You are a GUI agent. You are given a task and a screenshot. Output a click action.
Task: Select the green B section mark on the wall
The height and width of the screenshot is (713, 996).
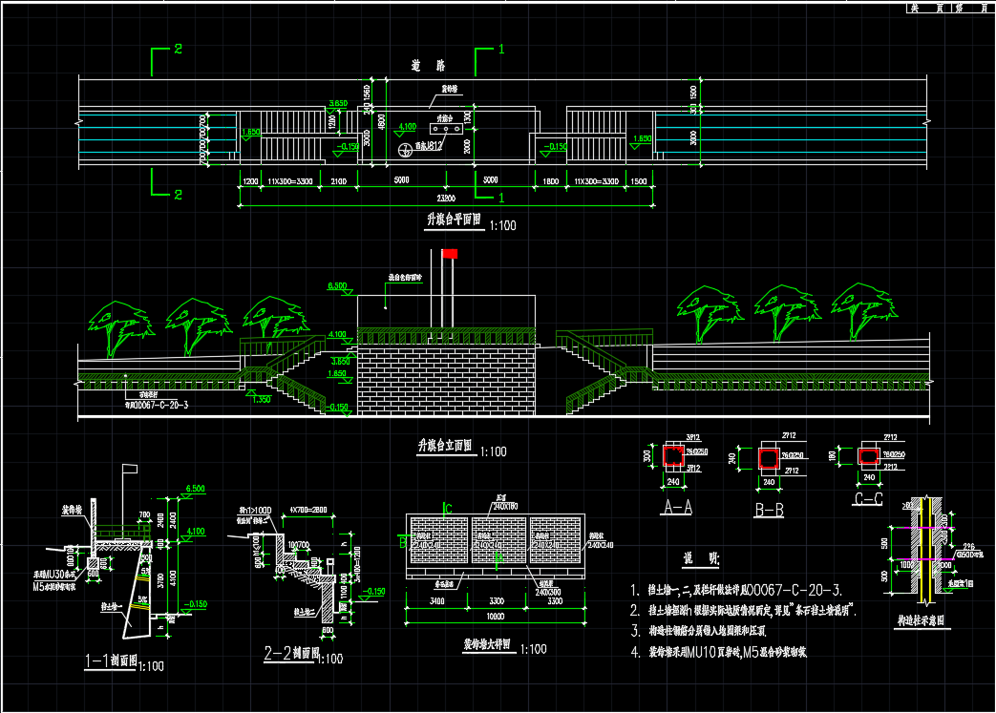pyautogui.click(x=403, y=541)
